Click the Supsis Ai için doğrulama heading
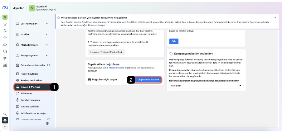This screenshot has height=132, width=282. click(x=104, y=64)
